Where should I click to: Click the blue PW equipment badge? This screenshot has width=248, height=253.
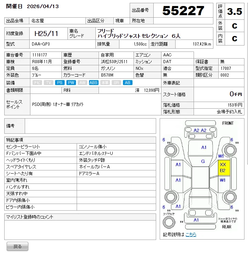pos(71,83)
